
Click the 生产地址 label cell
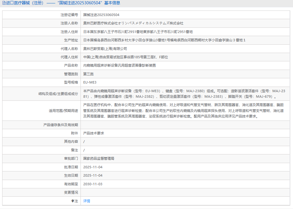pos(42,40)
